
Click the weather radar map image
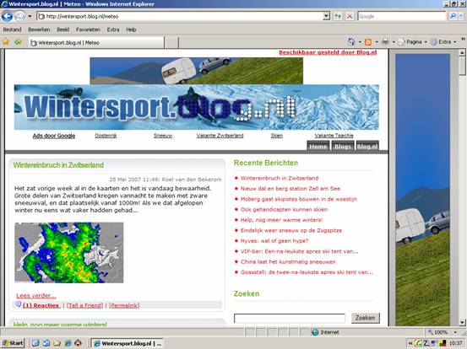tap(68, 253)
